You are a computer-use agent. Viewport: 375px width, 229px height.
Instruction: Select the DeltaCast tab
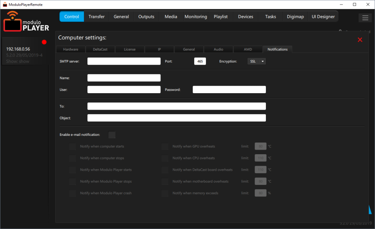pyautogui.click(x=100, y=49)
